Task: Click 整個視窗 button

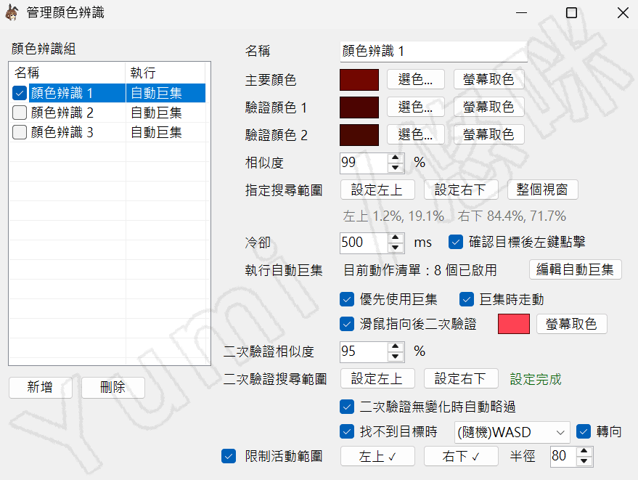Action: [x=542, y=190]
